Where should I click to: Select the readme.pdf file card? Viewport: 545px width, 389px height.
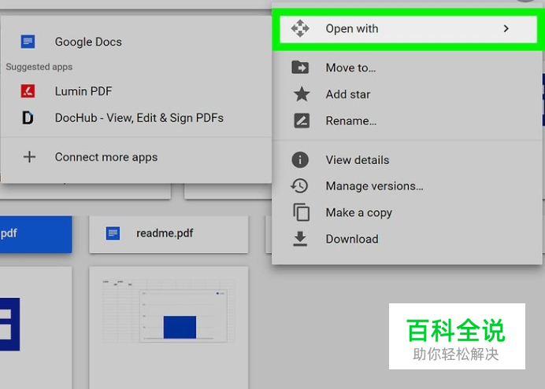(x=169, y=234)
